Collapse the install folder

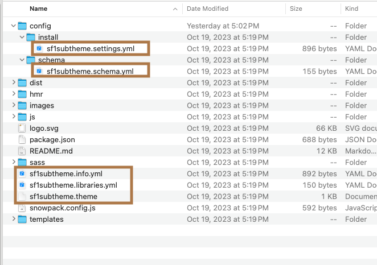[x=22, y=37]
